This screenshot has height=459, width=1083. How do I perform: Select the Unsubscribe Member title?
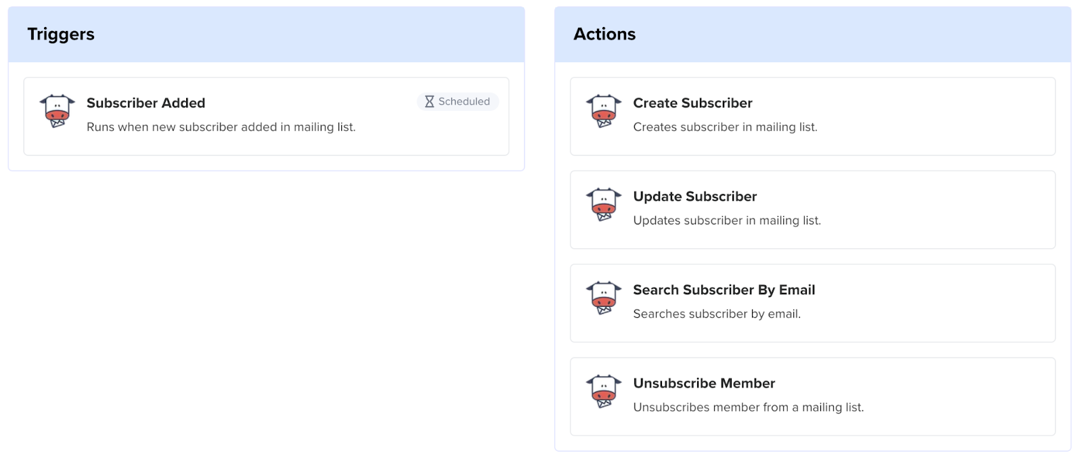pos(704,383)
